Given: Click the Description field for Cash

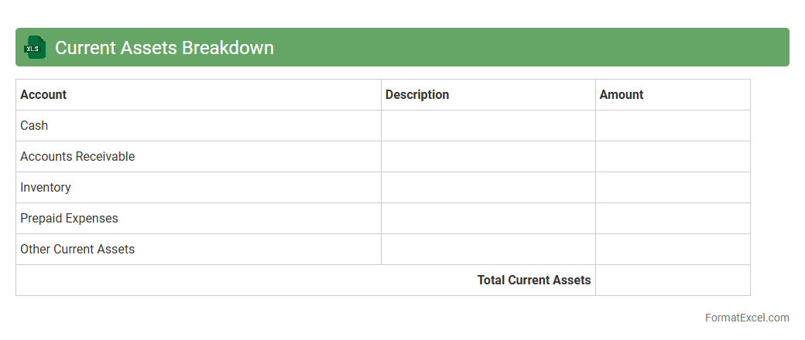Looking at the screenshot, I should 488,126.
